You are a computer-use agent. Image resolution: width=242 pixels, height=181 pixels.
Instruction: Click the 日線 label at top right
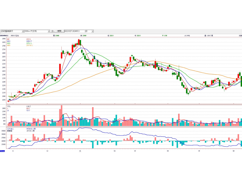click(x=240, y=36)
